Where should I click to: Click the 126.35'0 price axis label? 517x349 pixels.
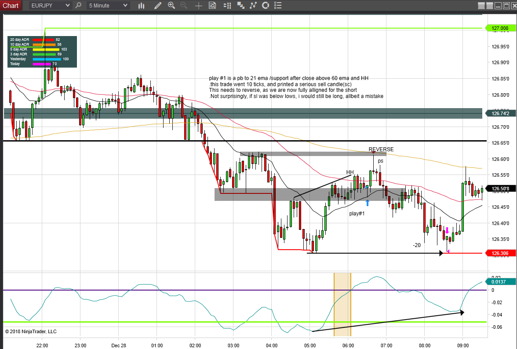[x=500, y=239]
